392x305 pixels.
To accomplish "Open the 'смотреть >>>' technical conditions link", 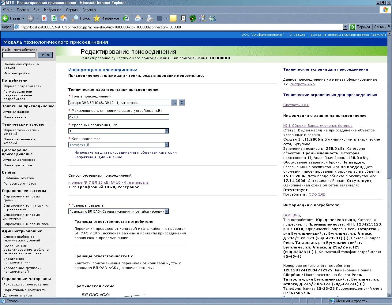I will tap(303, 84).
